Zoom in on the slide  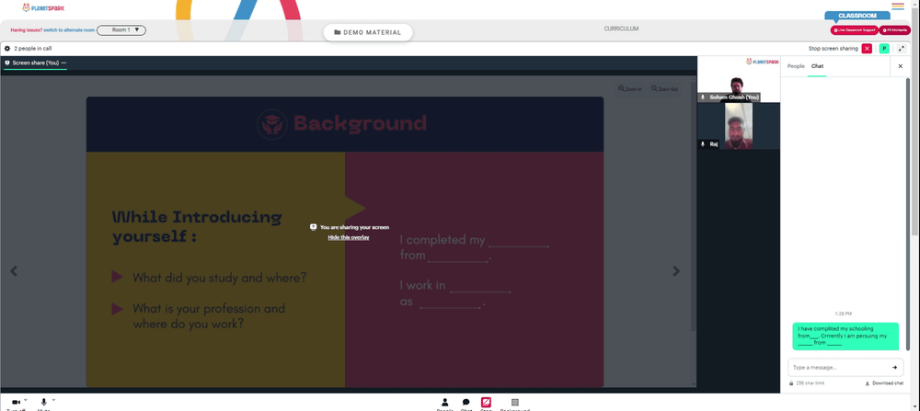[629, 89]
